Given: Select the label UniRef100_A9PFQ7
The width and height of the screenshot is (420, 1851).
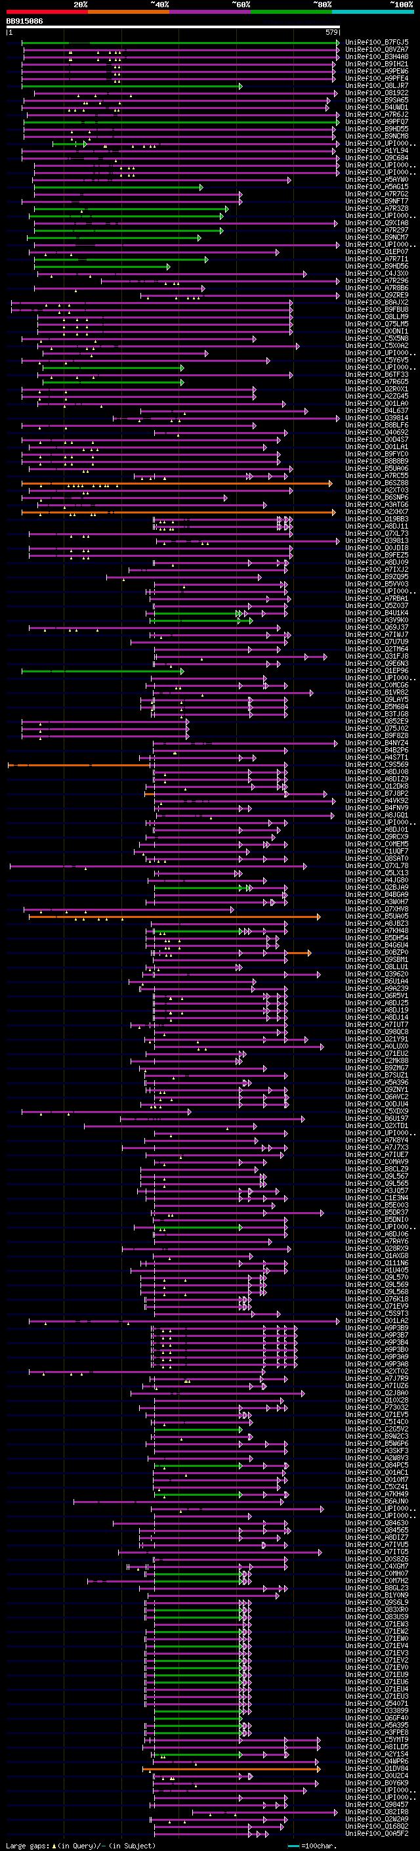Looking at the screenshot, I should 377,122.
